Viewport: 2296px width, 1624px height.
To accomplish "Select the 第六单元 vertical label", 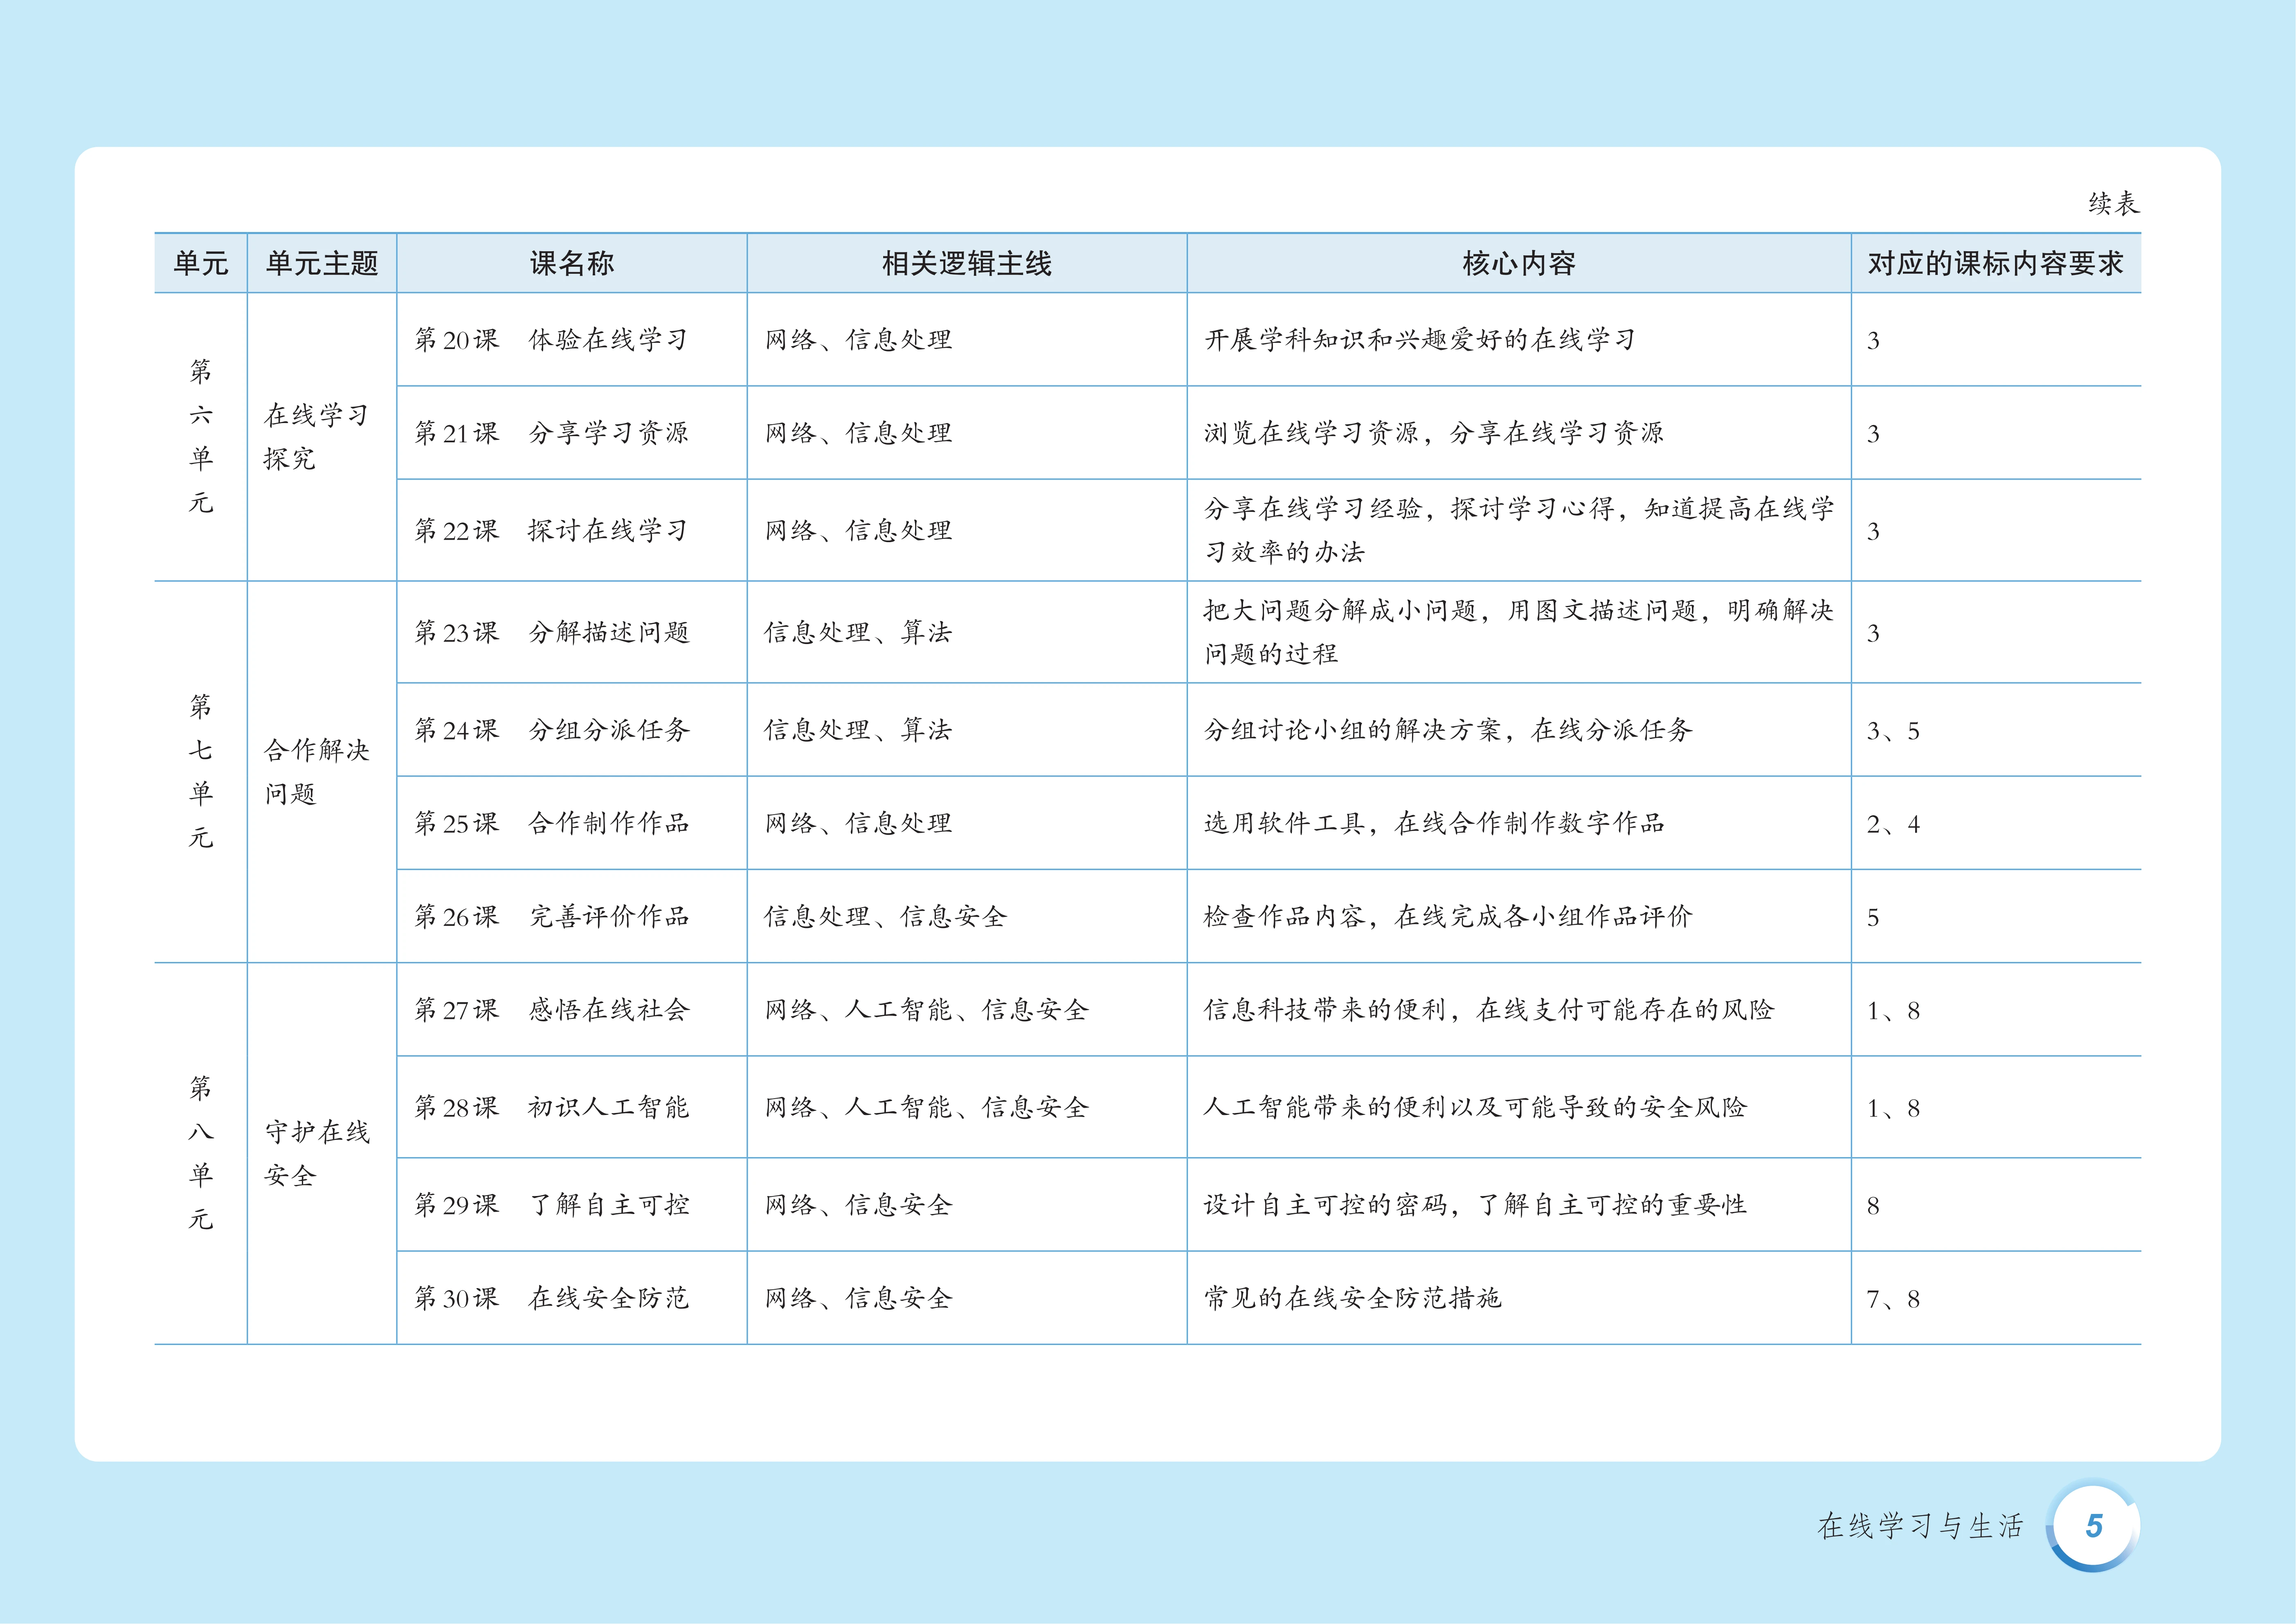I will coord(201,437).
